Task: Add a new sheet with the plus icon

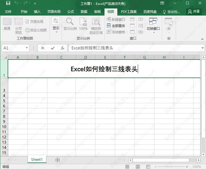Action: (57, 160)
